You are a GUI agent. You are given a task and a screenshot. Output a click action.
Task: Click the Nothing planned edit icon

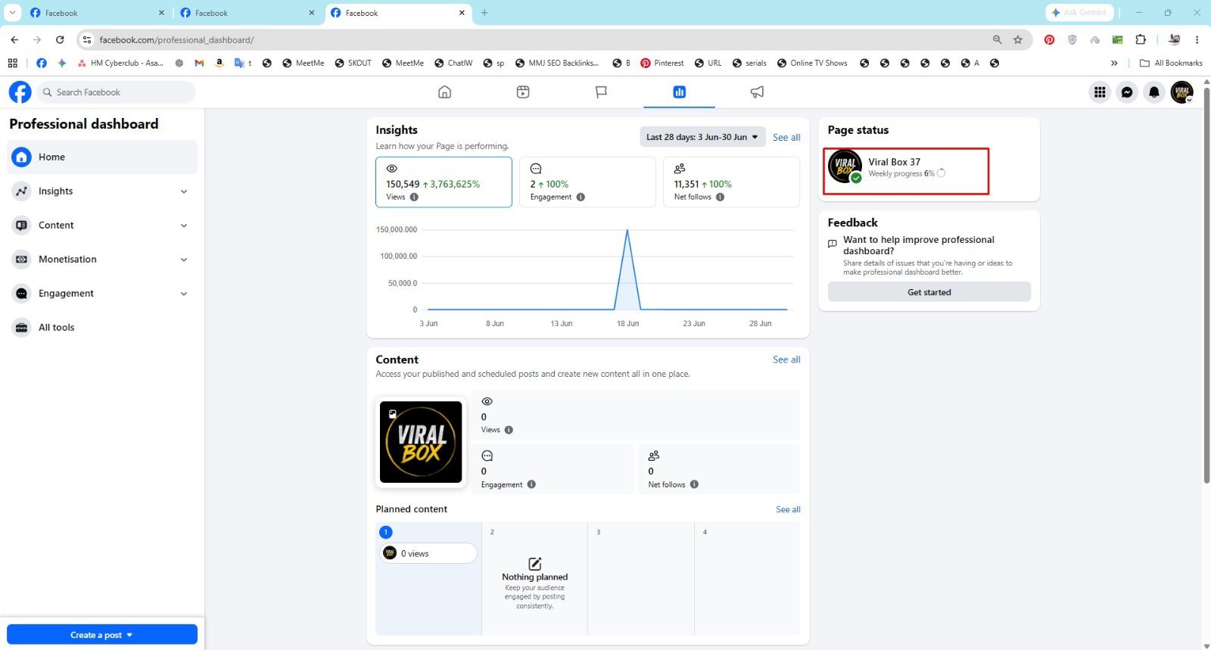pos(534,564)
